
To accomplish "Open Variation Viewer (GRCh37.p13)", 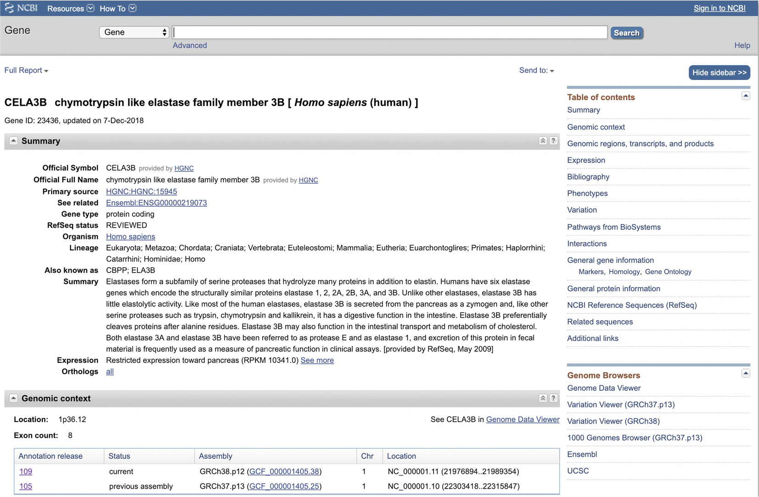I will pos(621,404).
